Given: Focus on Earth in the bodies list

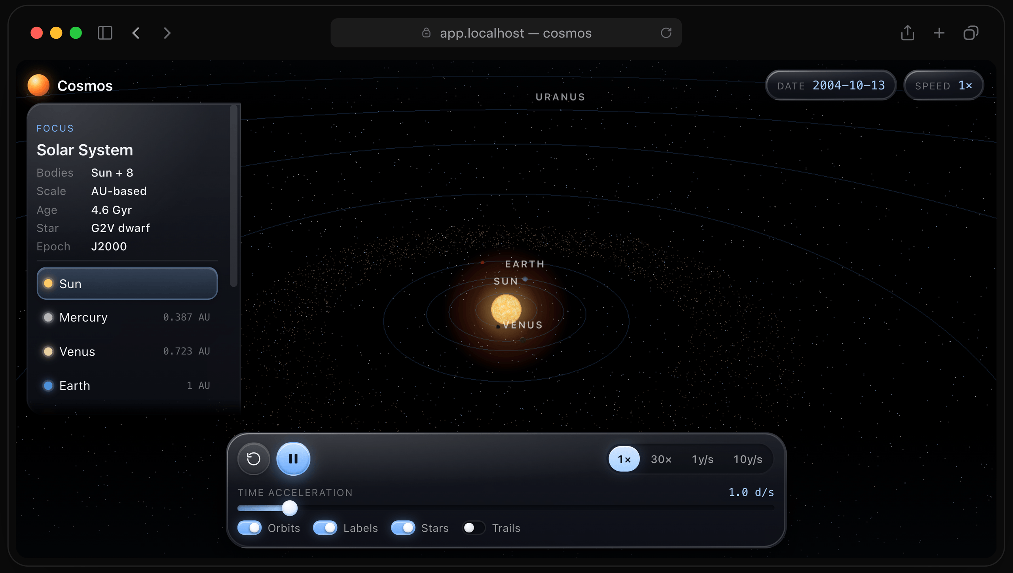Looking at the screenshot, I should (127, 386).
